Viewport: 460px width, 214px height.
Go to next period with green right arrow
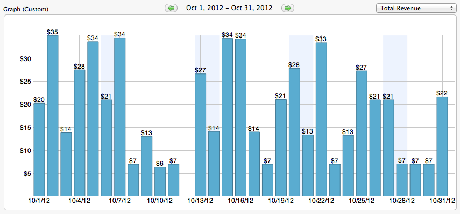[288, 8]
